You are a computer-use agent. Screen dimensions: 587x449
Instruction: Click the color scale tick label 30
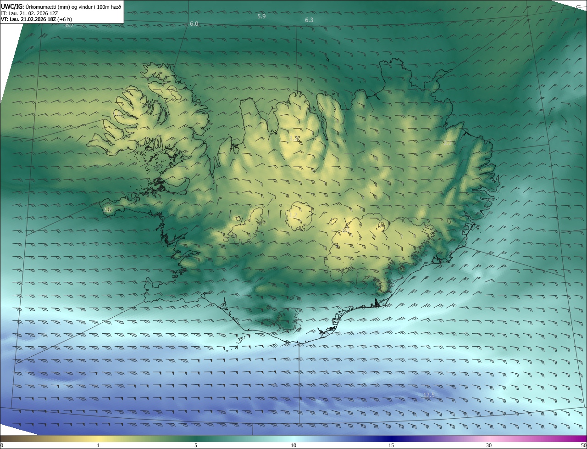[x=489, y=445]
